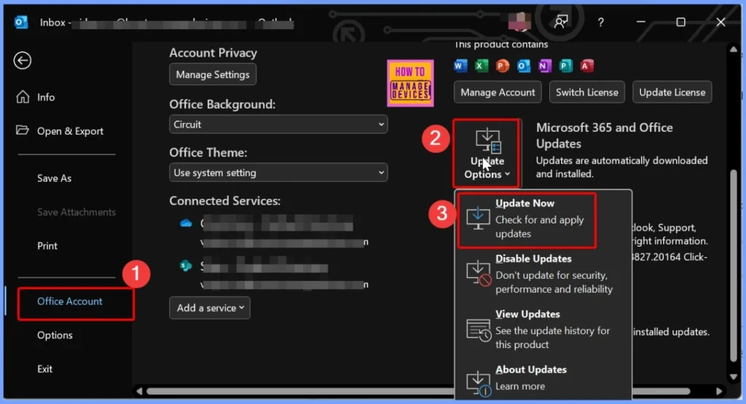
Task: Click the SharePoint service icon
Action: (186, 266)
